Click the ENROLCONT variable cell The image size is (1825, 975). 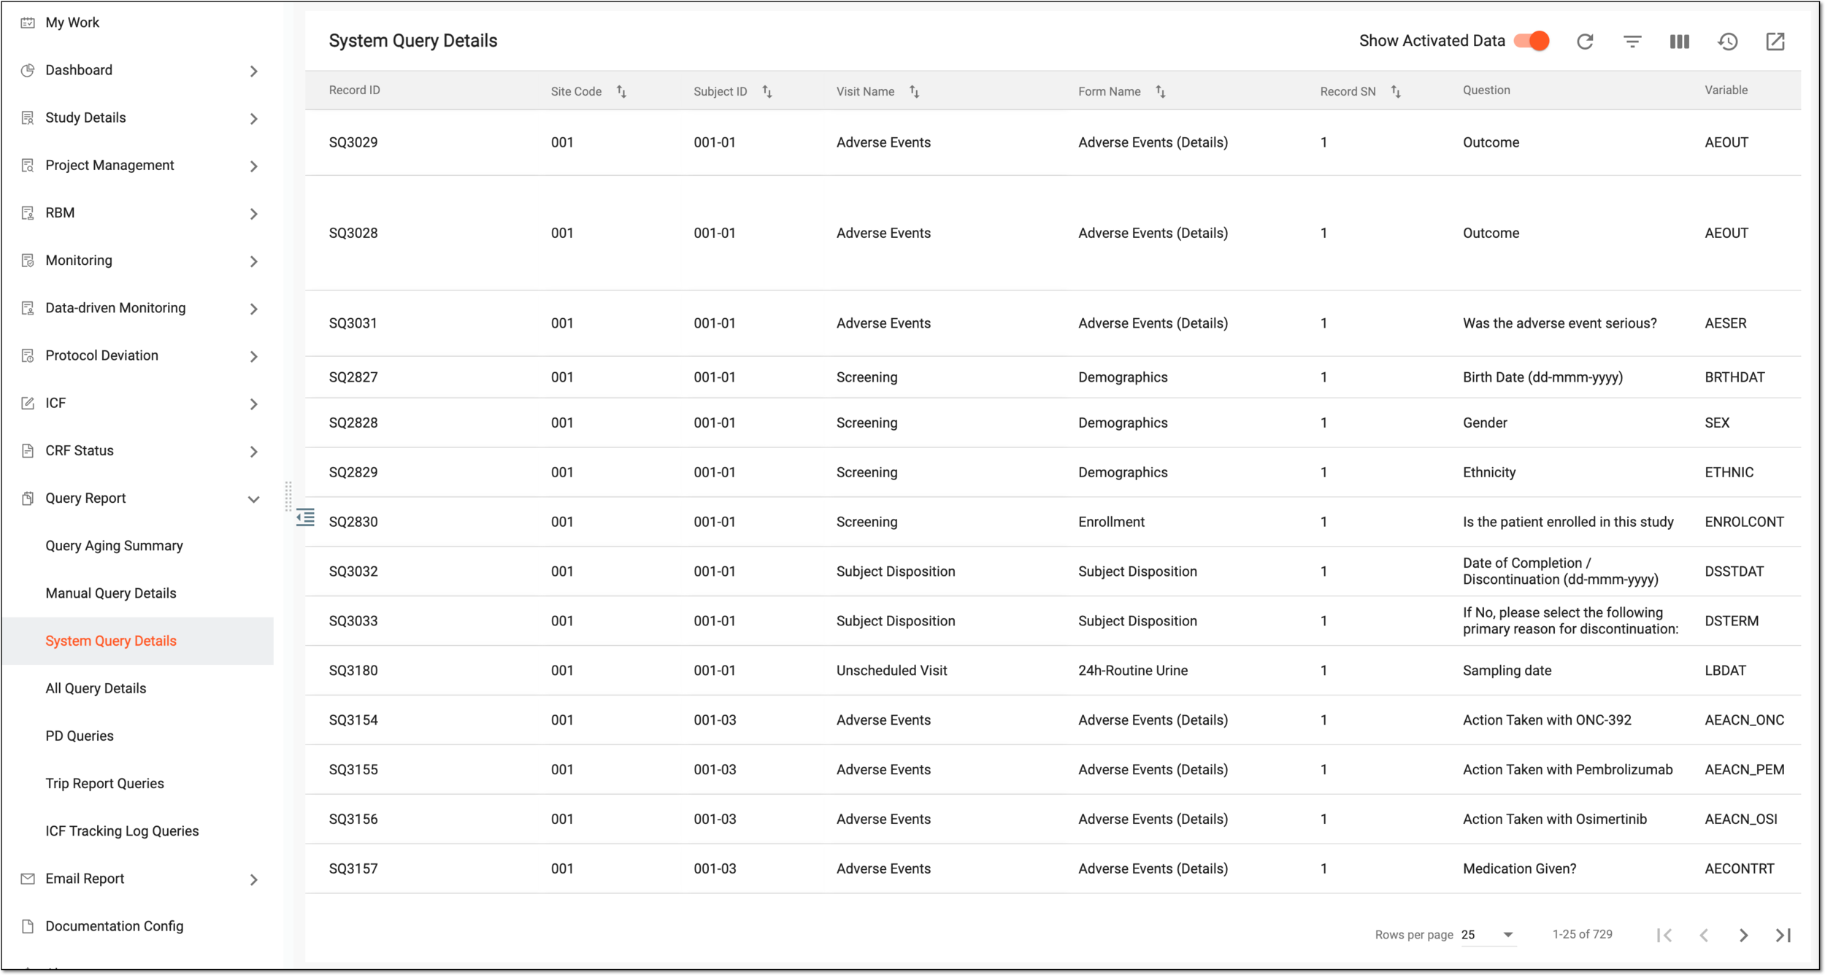(x=1744, y=522)
